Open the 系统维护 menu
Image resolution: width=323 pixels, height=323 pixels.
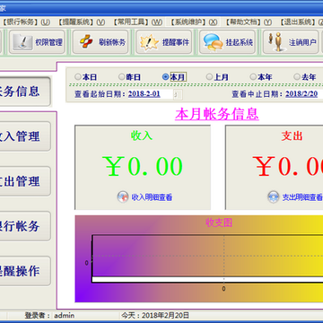click(x=194, y=22)
